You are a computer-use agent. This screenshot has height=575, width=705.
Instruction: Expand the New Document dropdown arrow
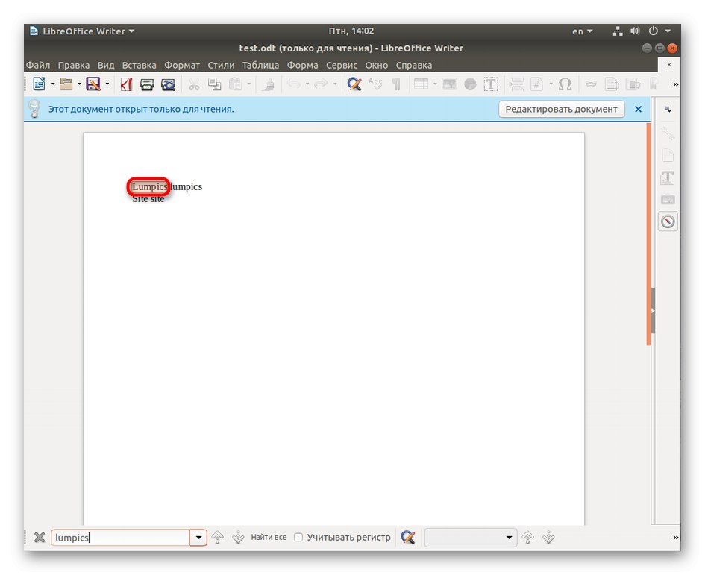click(x=53, y=84)
